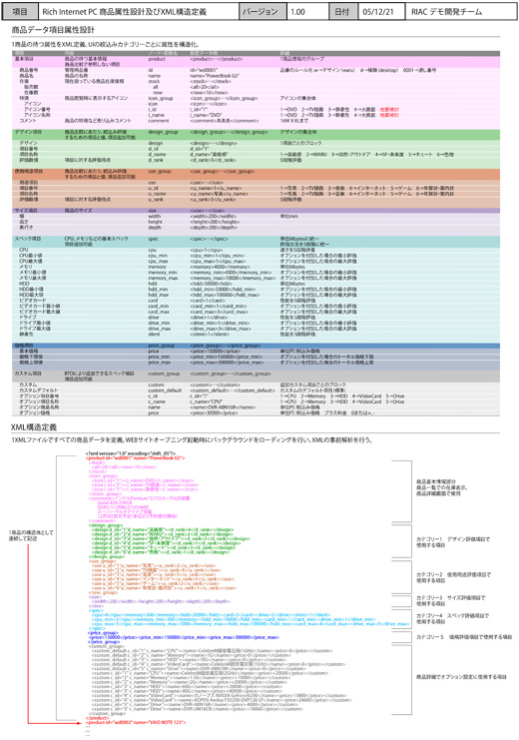
Task: Click the "silent" node name cell
Action: point(154,335)
